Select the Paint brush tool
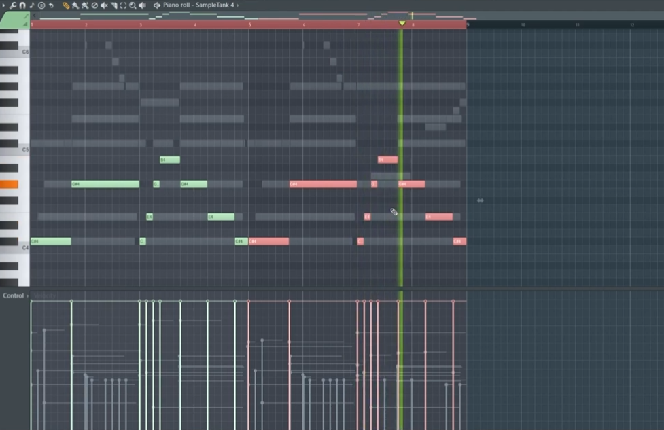 click(75, 5)
